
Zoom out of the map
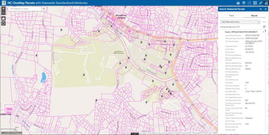tap(4, 13)
